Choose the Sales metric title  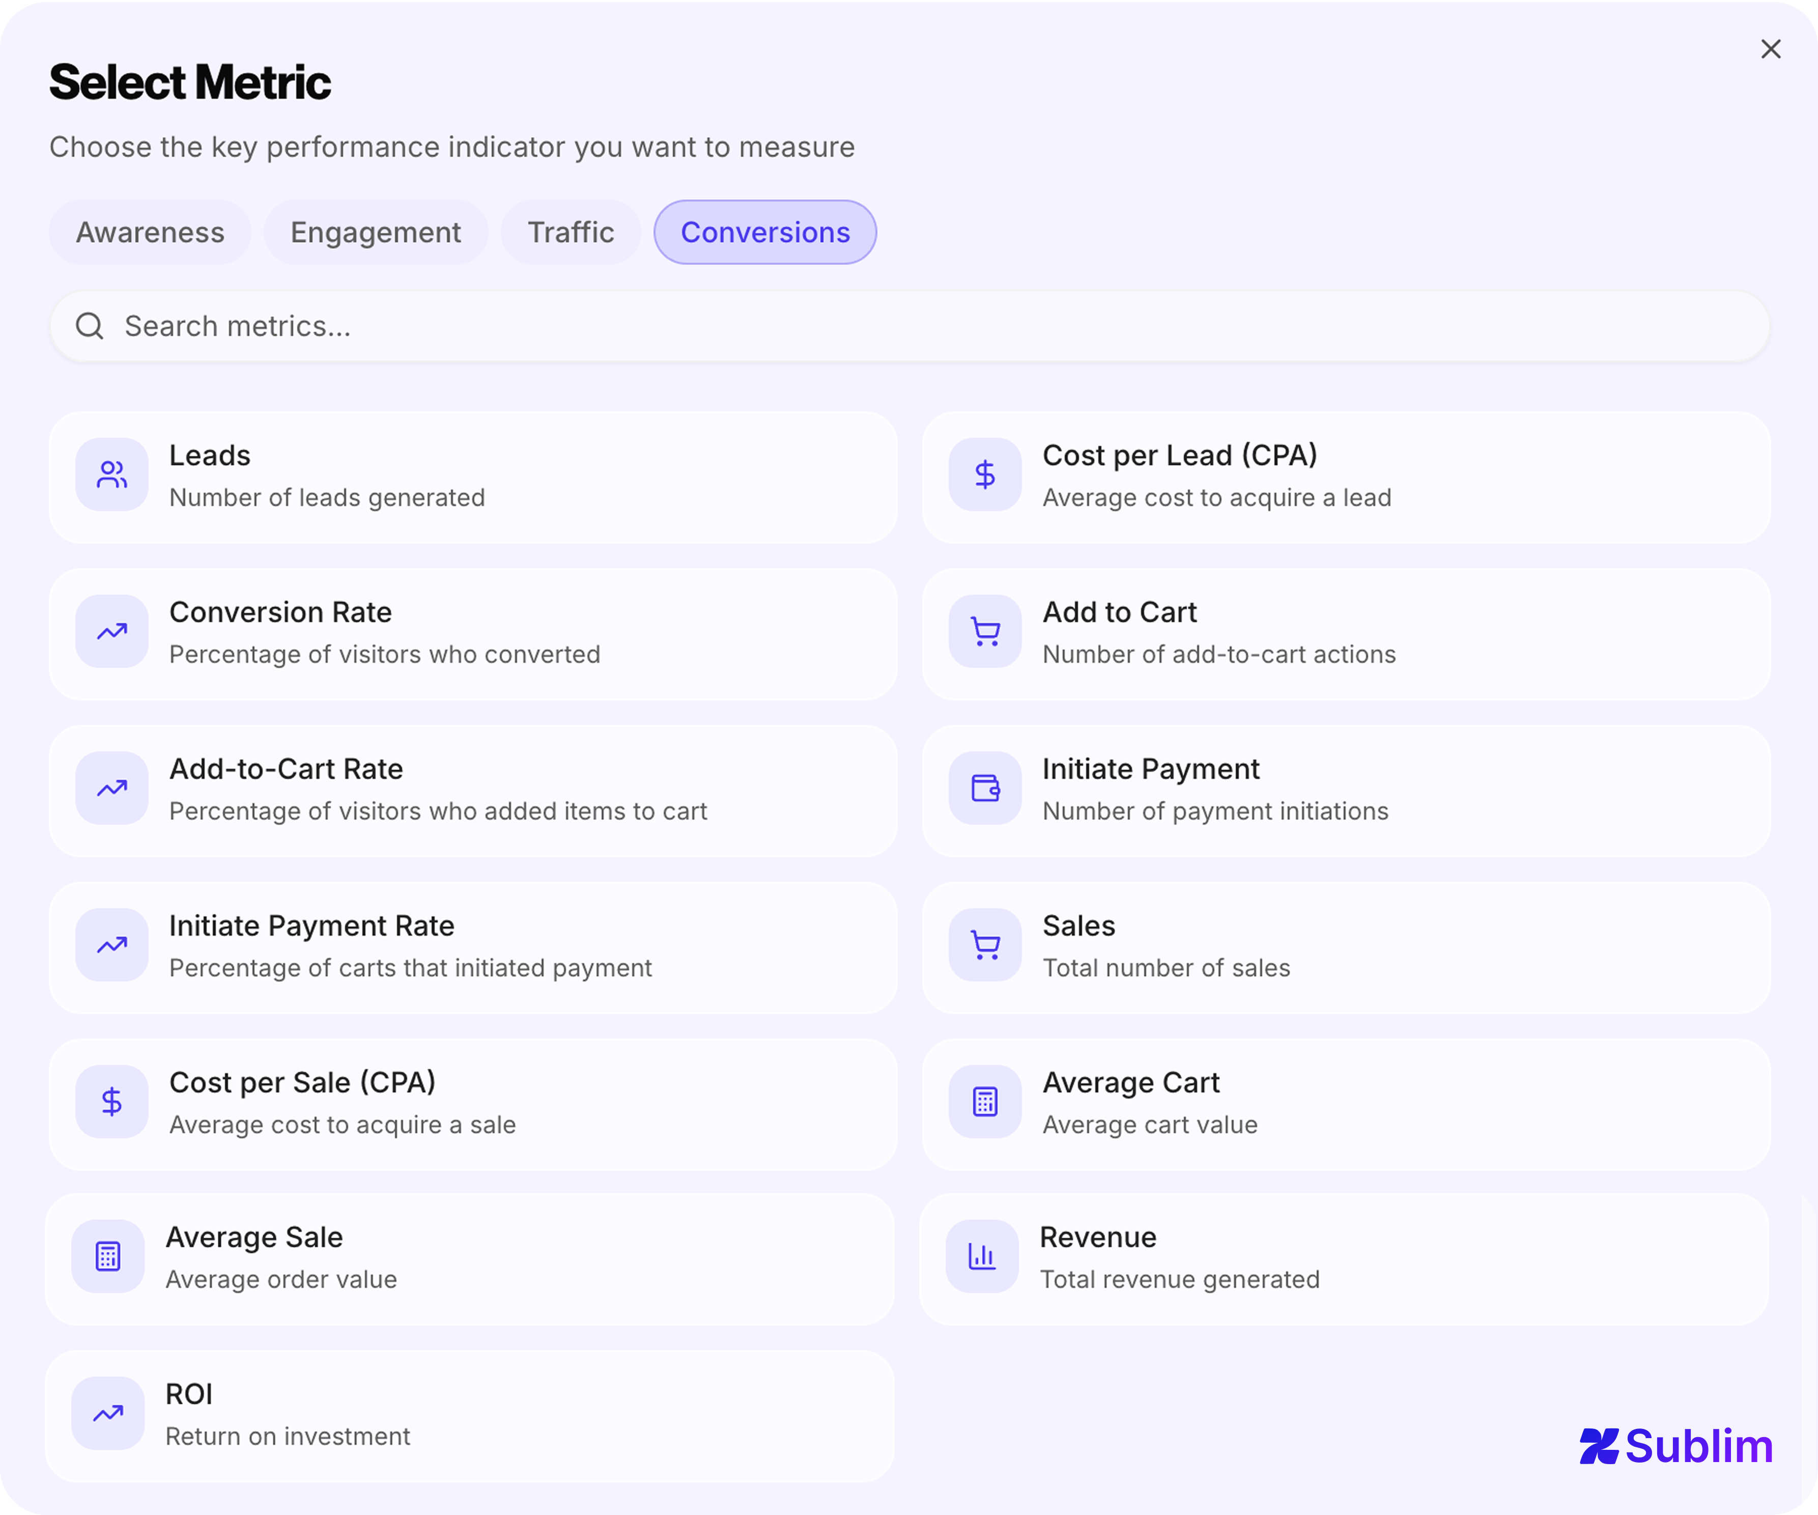[x=1078, y=925]
